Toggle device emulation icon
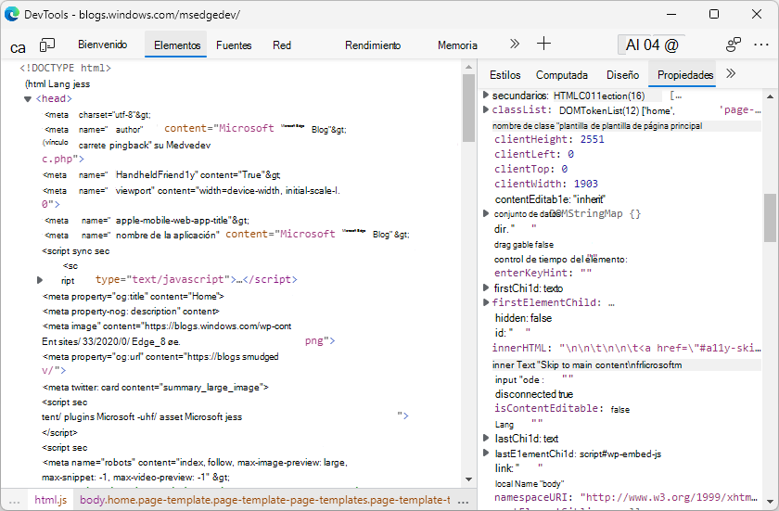 pos(47,45)
